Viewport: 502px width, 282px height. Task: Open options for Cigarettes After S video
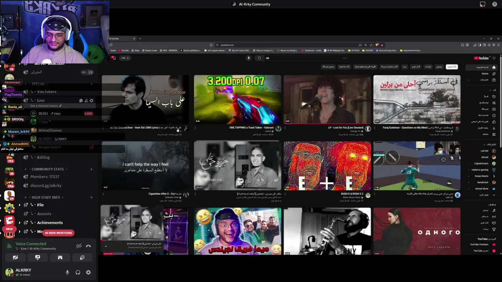click(x=104, y=194)
